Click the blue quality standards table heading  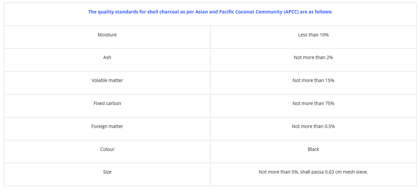[x=210, y=12]
